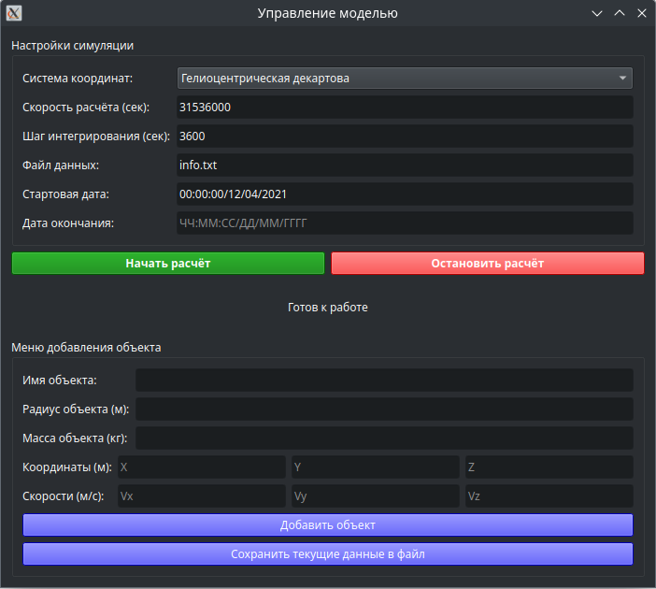Click the X coordinate field
The width and height of the screenshot is (656, 589).
pos(202,467)
